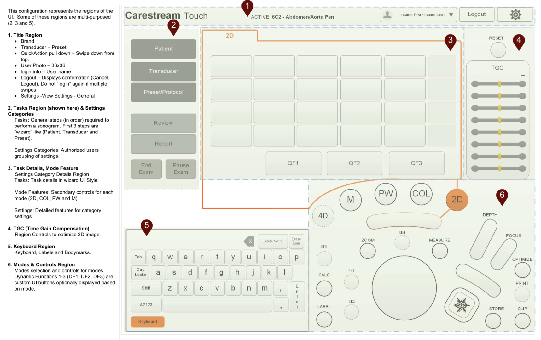Tap the vertical Enter key
Image resolution: width=541 pixels, height=340 pixels.
pyautogui.click(x=297, y=297)
